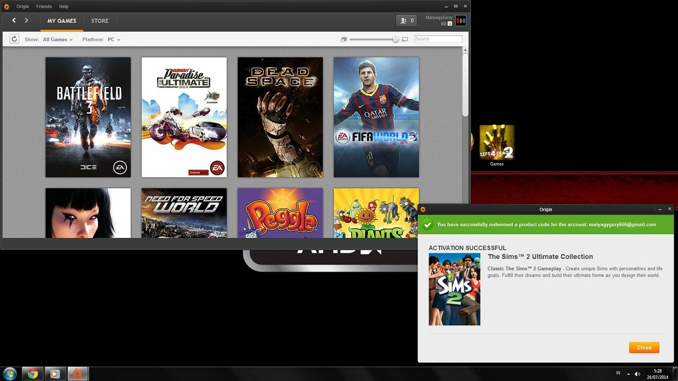Screen dimensions: 678x381
Task: Select the Need for Speed World tile
Action: coord(184,213)
